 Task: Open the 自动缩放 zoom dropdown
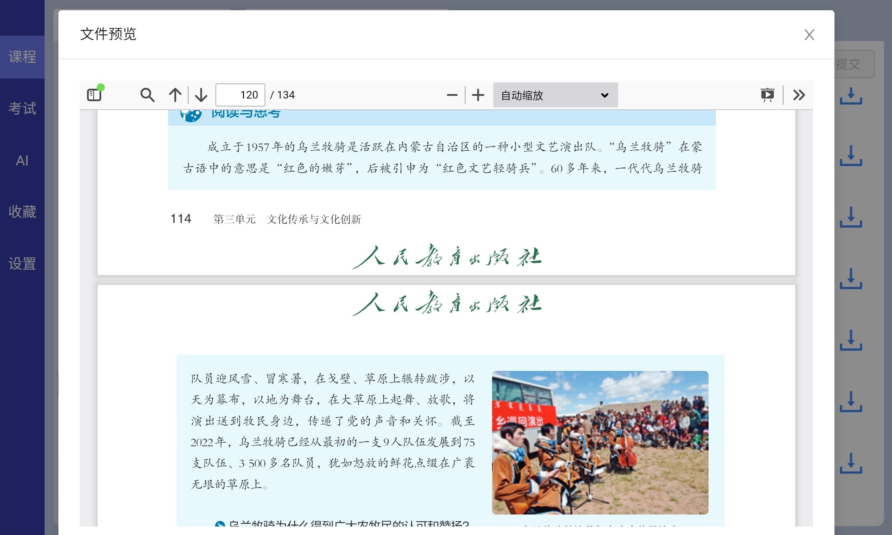555,95
